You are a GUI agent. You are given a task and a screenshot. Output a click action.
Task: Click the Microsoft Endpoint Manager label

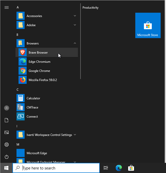46,162
